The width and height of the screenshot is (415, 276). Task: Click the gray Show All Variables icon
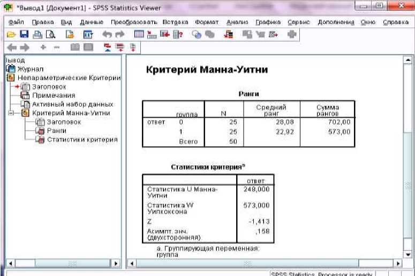click(209, 34)
